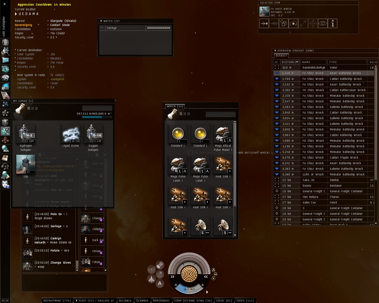Click the Autopilot A button on HUD
The height and width of the screenshot is (303, 379).
click(x=160, y=283)
